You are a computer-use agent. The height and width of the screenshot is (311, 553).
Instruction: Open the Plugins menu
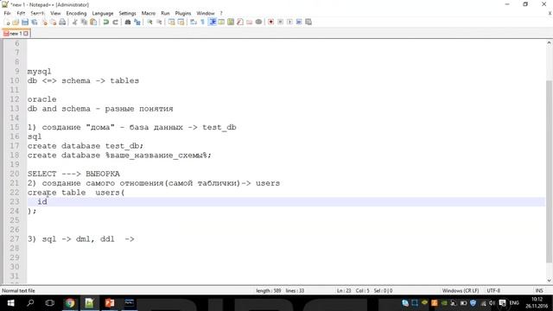183,13
